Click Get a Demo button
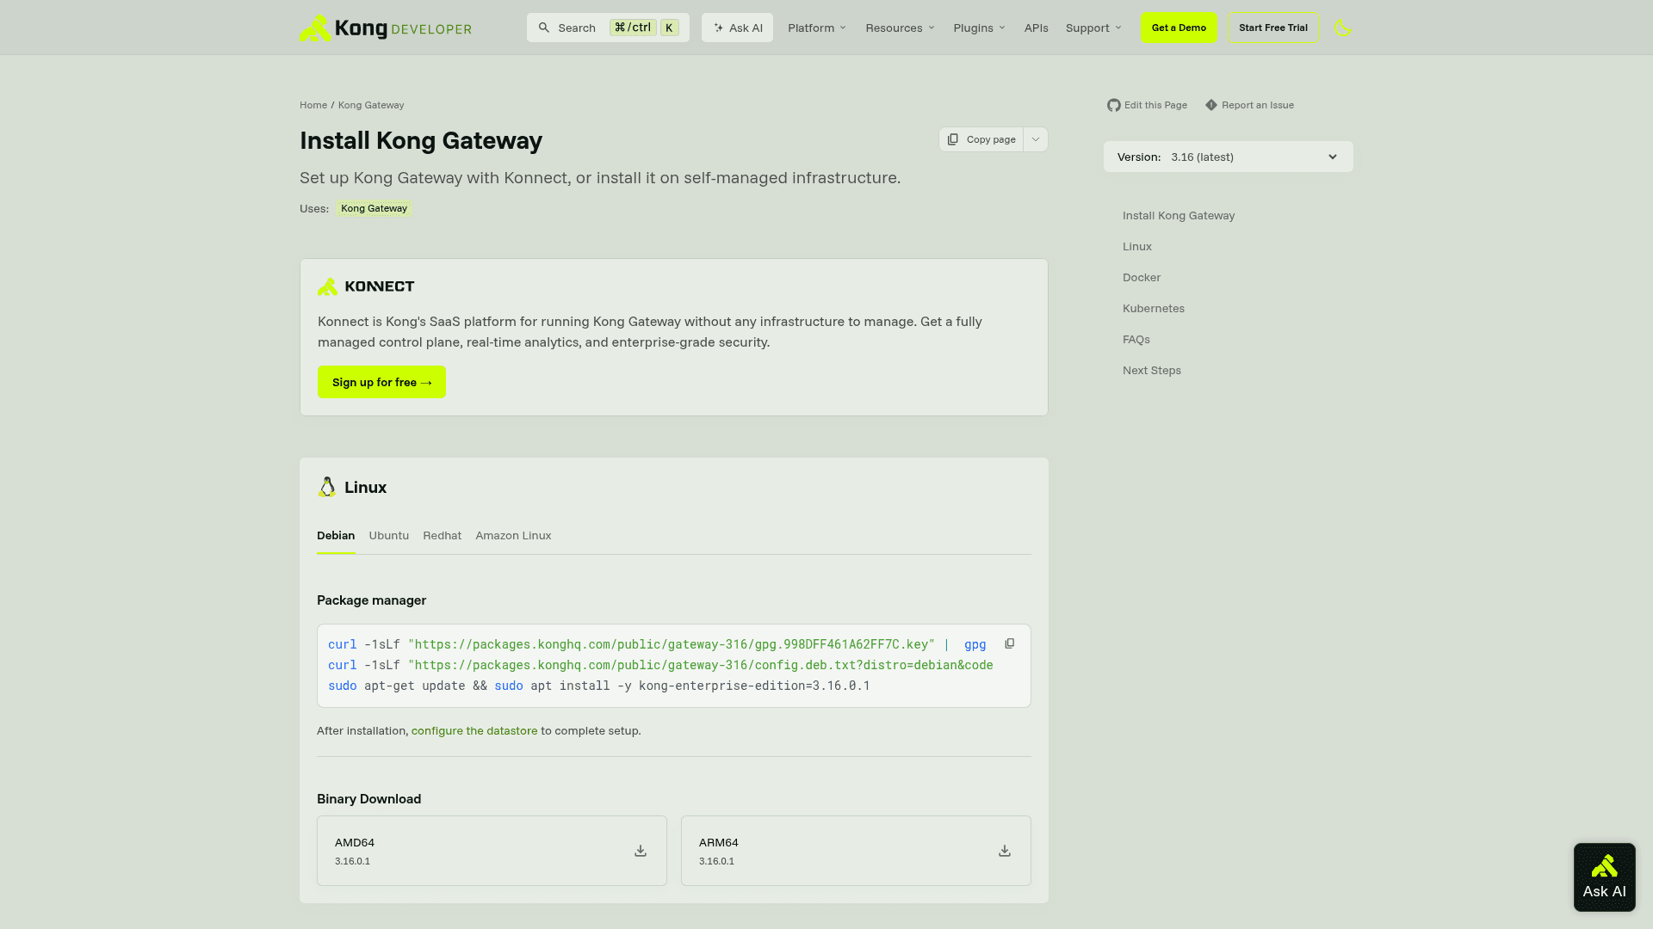The image size is (1653, 929). [x=1179, y=28]
